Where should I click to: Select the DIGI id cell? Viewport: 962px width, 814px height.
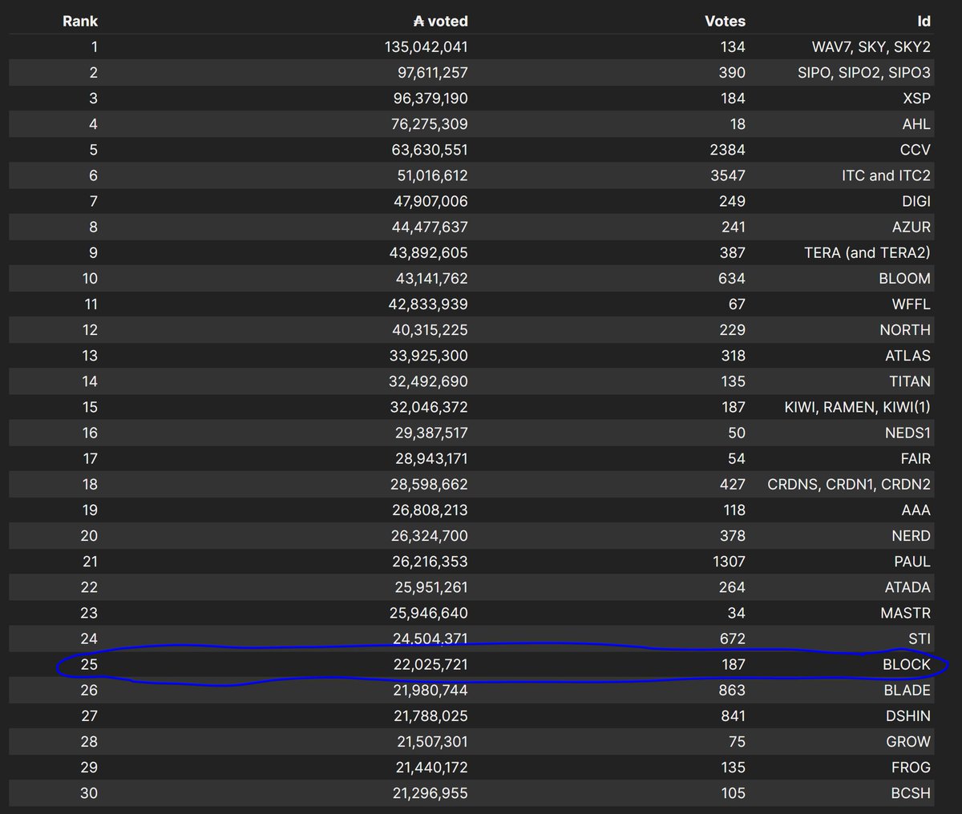(x=916, y=201)
